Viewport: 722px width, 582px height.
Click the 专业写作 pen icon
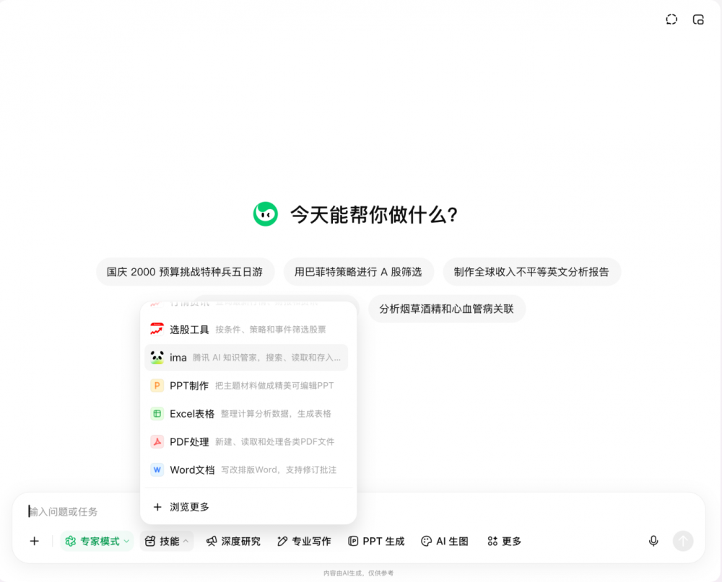(x=282, y=541)
